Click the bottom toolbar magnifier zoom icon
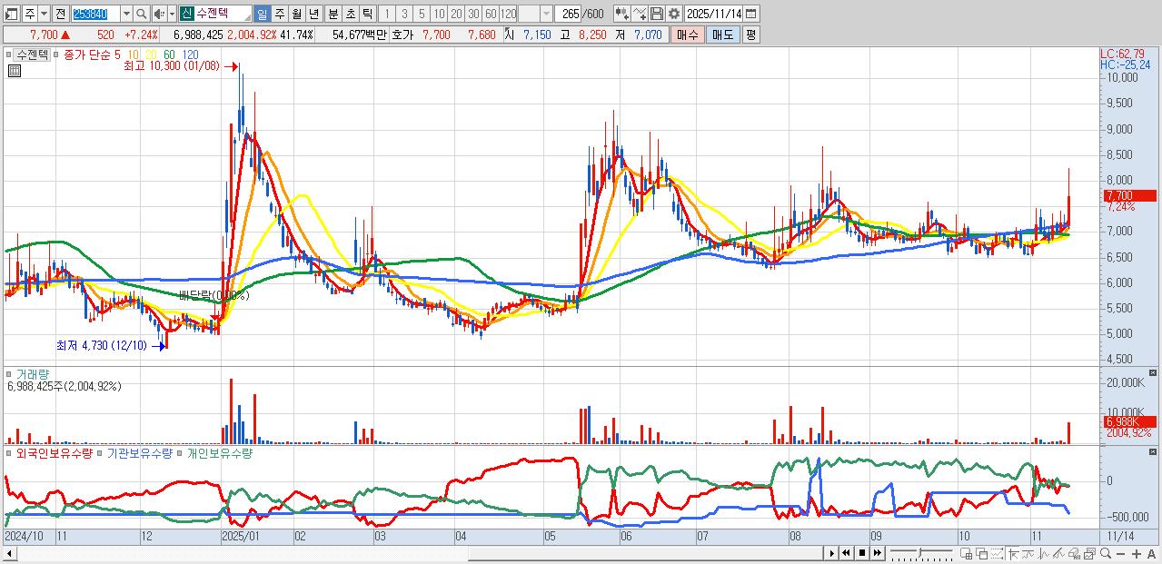This screenshot has width=1162, height=564. 1105,553
